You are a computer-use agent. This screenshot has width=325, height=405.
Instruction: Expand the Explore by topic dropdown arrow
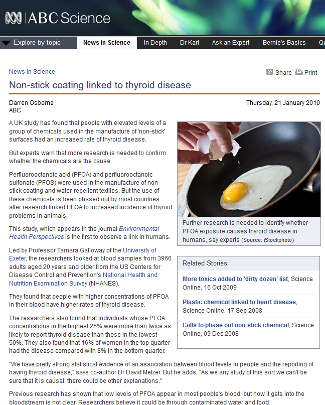tap(6, 43)
